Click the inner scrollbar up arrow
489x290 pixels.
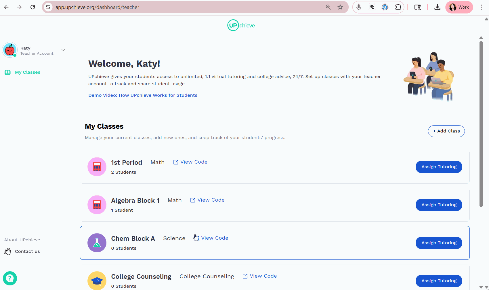(x=481, y=38)
